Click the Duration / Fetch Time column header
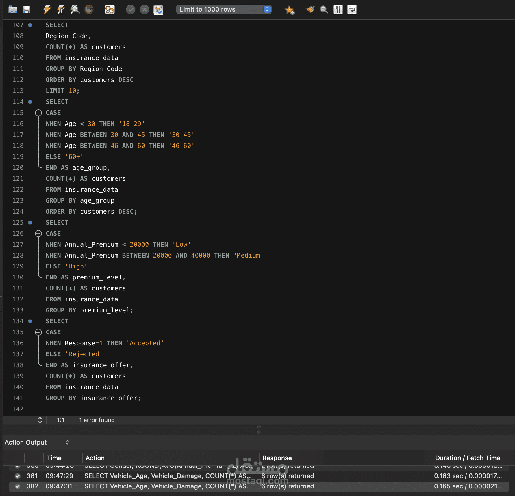Image resolution: width=515 pixels, height=496 pixels. point(468,458)
